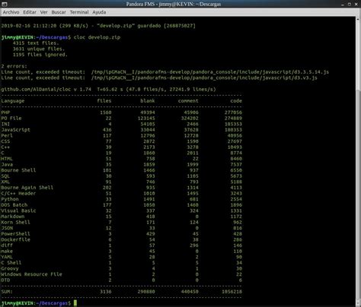Click the 'SUM:' totals label
The width and height of the screenshot is (361, 307).
click(x=7, y=292)
